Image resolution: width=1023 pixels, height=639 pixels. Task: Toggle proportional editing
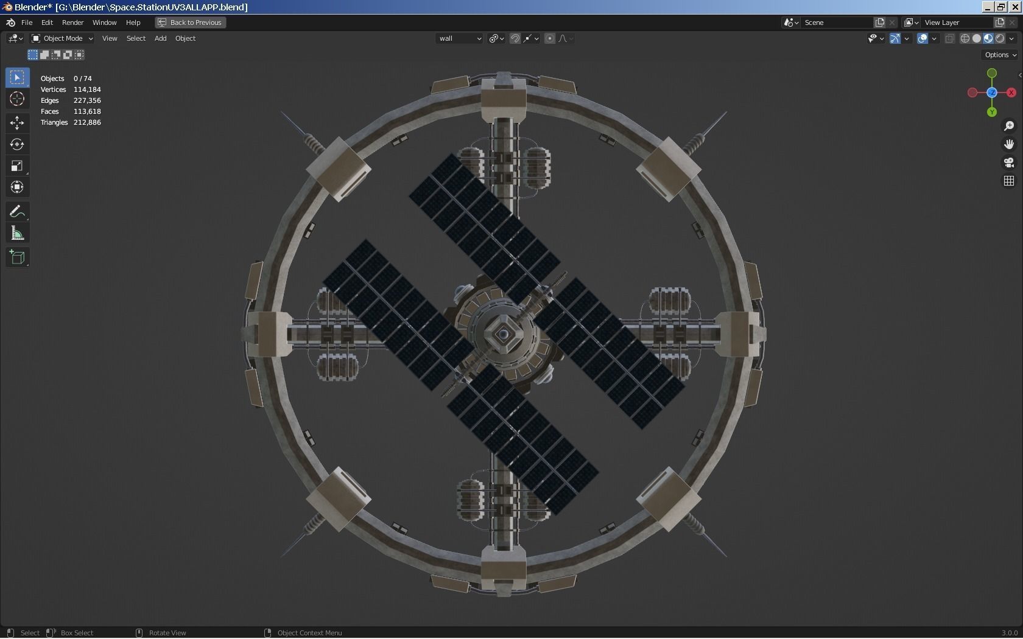pyautogui.click(x=550, y=38)
